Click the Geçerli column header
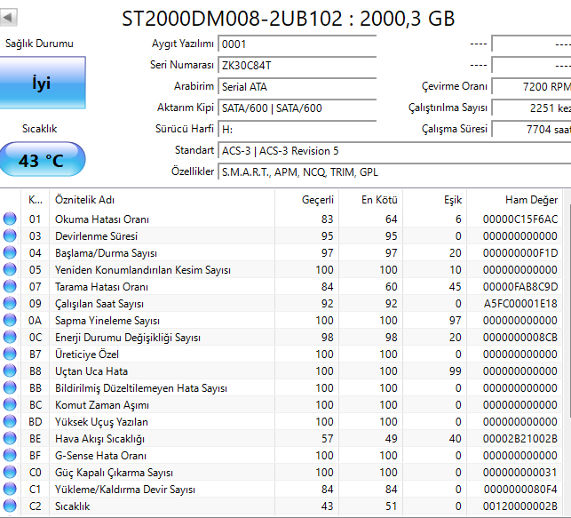 click(x=306, y=200)
